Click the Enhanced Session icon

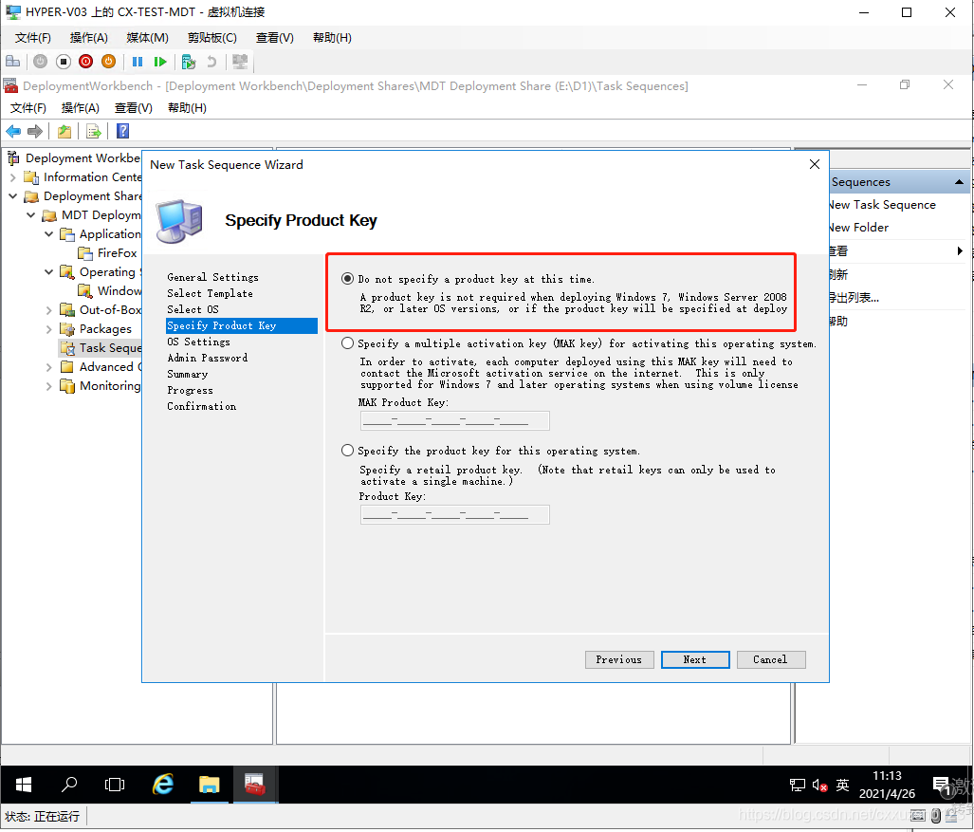(x=240, y=62)
